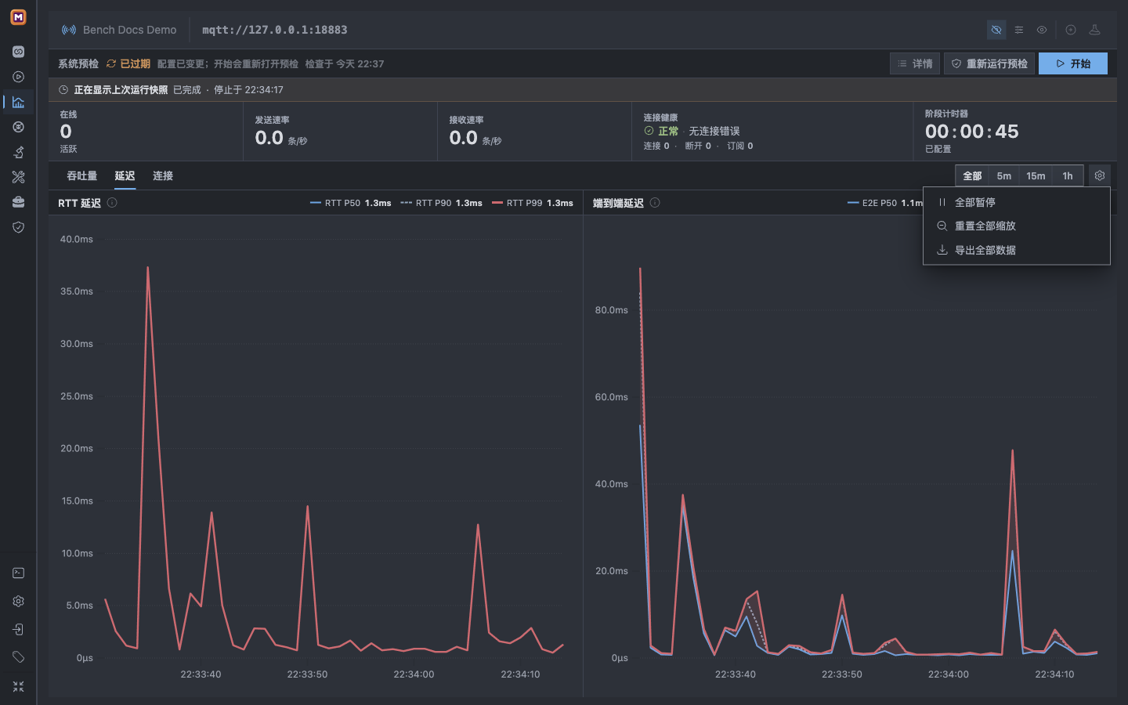The width and height of the screenshot is (1128, 705).
Task: Click the lab flask icon in header
Action: tap(1095, 30)
